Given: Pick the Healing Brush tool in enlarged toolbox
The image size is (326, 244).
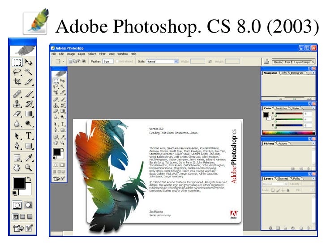Looking at the screenshot, I should coord(17,94).
